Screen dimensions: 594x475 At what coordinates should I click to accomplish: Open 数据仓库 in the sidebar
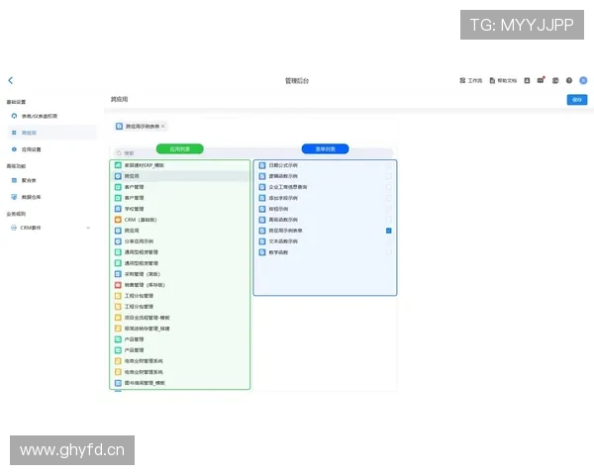[x=51, y=197]
